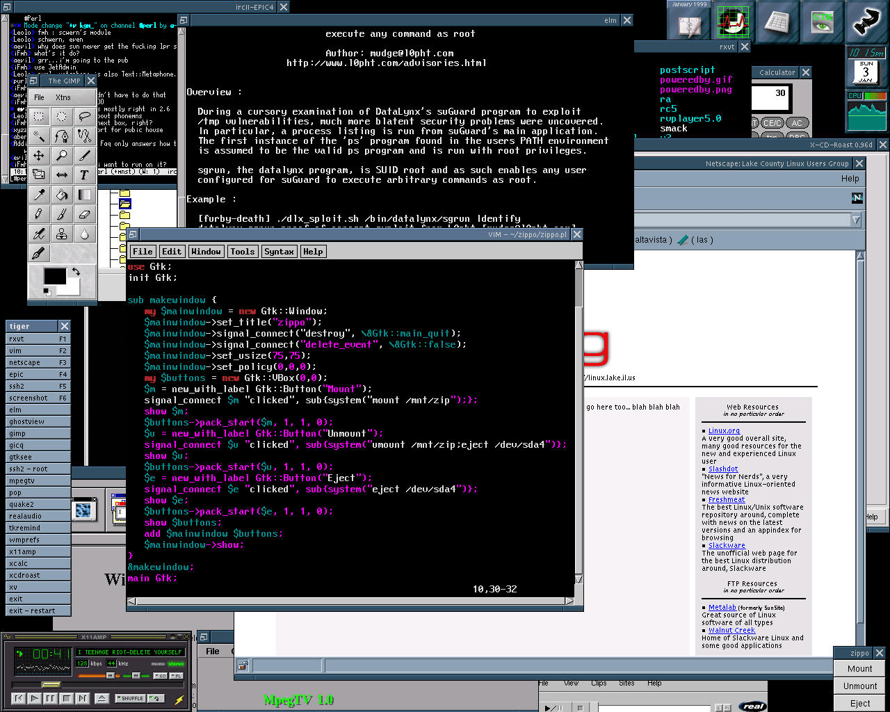This screenshot has height=712, width=890.
Task: Open the Xtns menu in GIMP
Action: [63, 97]
